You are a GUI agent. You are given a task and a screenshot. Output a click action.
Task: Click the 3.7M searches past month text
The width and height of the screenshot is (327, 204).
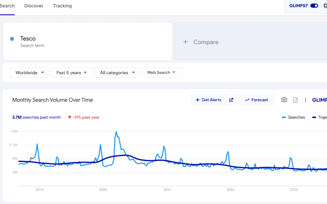pos(37,117)
